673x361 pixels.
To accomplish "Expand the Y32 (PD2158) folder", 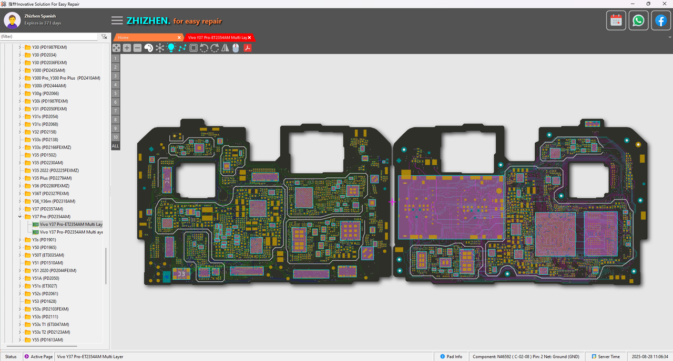I will pyautogui.click(x=20, y=132).
